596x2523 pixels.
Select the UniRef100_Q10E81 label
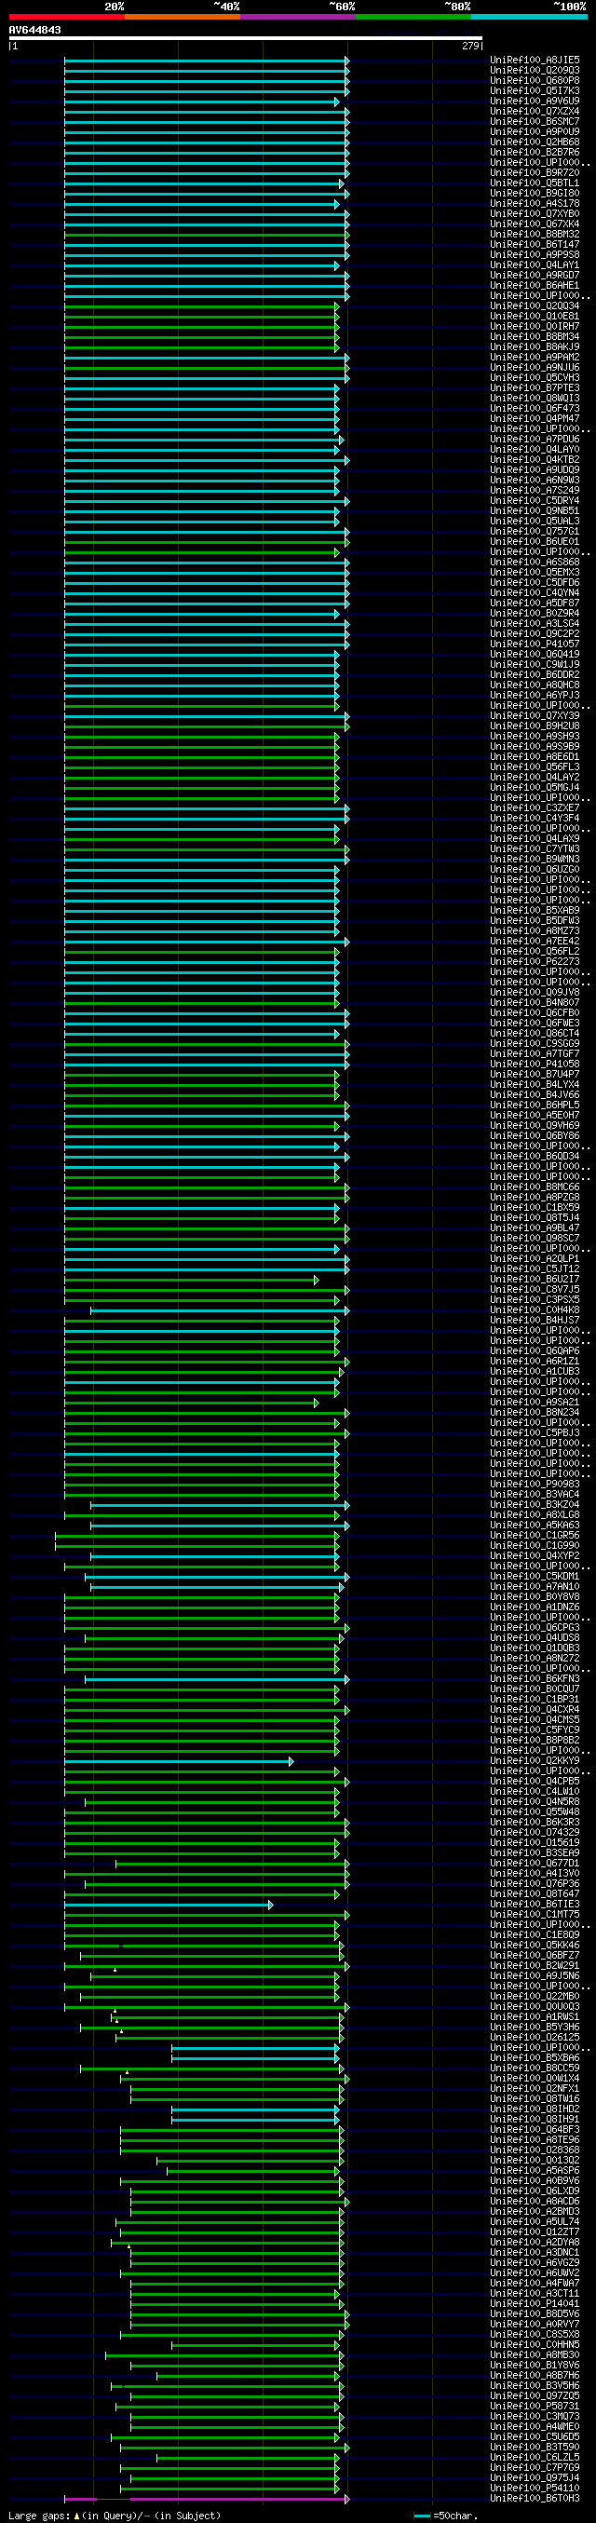535,317
